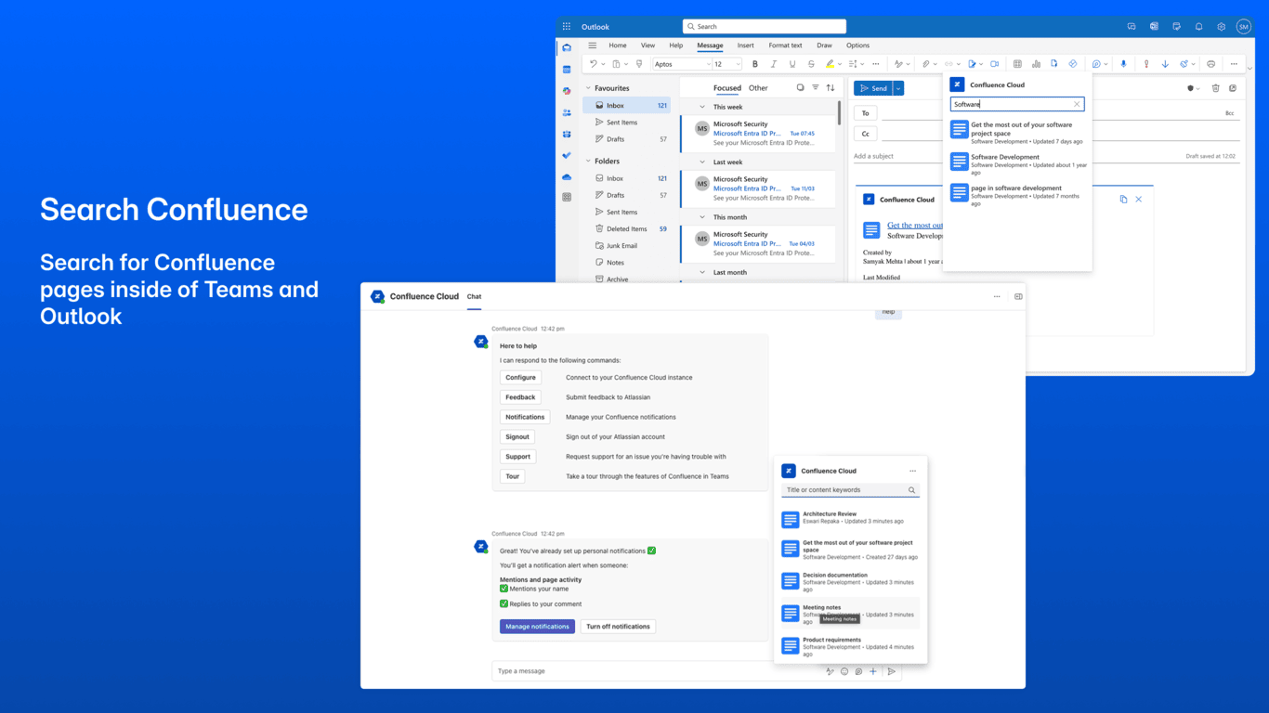Open the Home ribbon tab
This screenshot has height=713, width=1269.
coord(618,45)
